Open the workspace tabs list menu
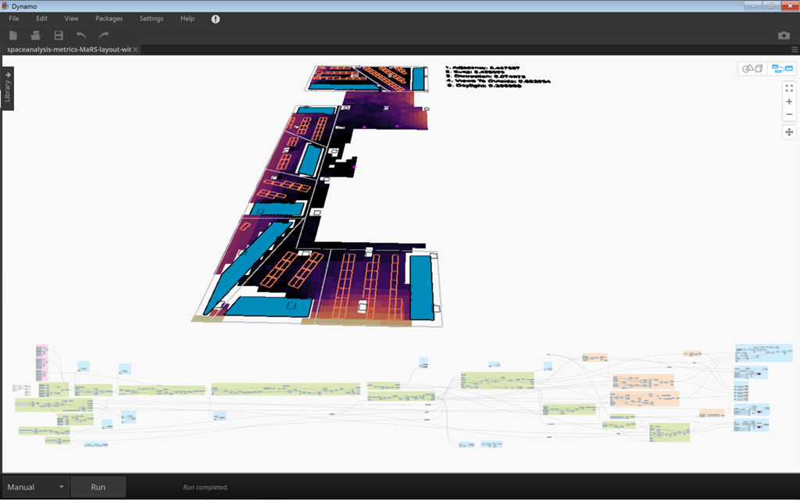The image size is (800, 500). tap(794, 49)
